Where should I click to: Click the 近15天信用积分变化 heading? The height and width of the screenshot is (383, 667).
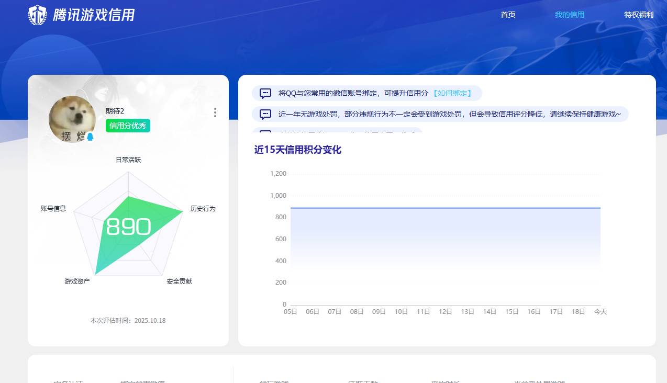297,150
